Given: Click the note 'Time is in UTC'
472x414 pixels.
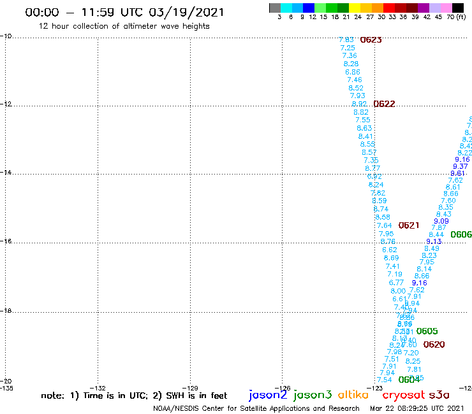Looking at the screenshot, I should coord(113,396).
